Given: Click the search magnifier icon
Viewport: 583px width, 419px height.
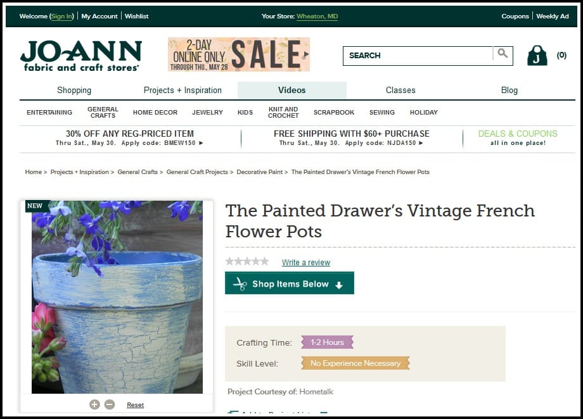Looking at the screenshot, I should 503,54.
